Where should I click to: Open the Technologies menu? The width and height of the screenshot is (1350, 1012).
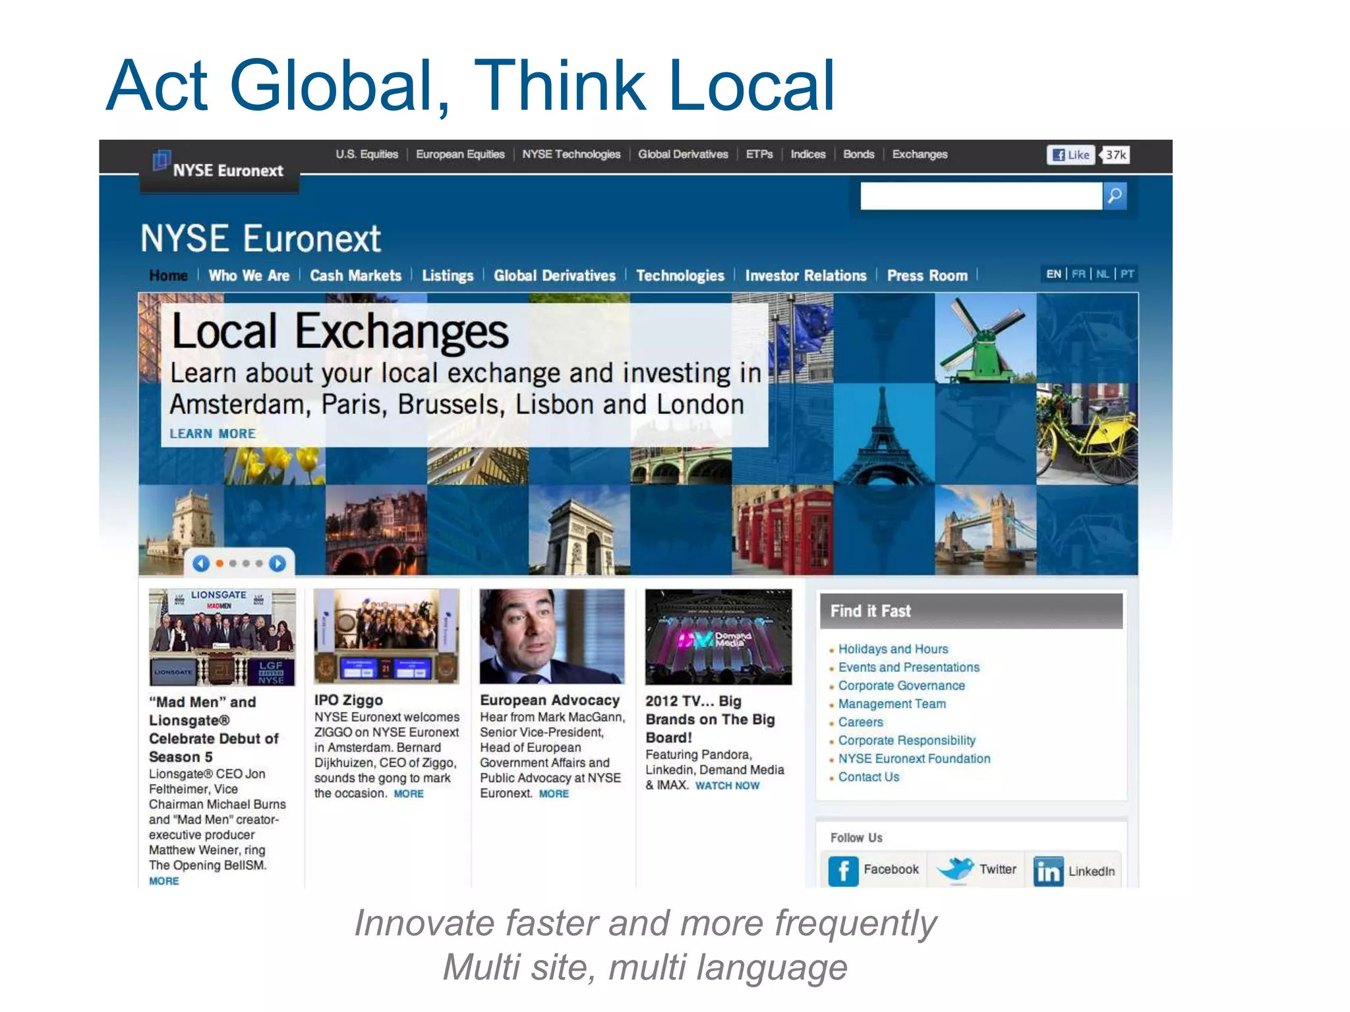(680, 275)
